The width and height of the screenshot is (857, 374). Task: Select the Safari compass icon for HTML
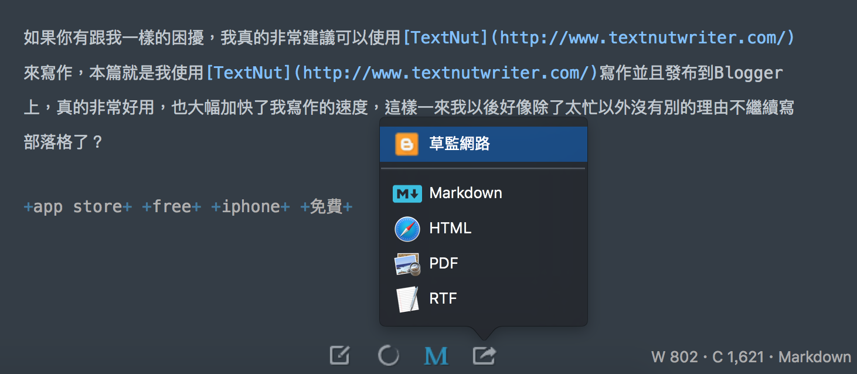click(407, 229)
